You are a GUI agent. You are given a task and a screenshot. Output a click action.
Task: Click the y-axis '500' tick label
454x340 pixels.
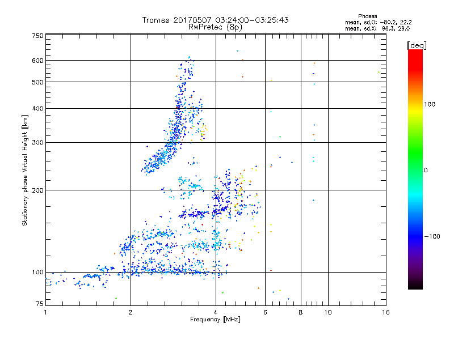[37, 82]
